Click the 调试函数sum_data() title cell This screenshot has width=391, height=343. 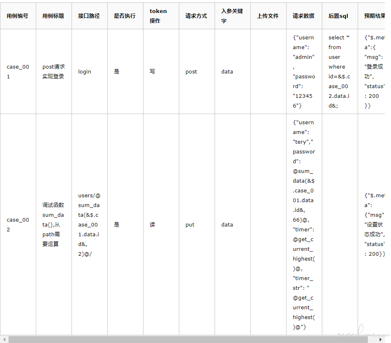[53, 225]
